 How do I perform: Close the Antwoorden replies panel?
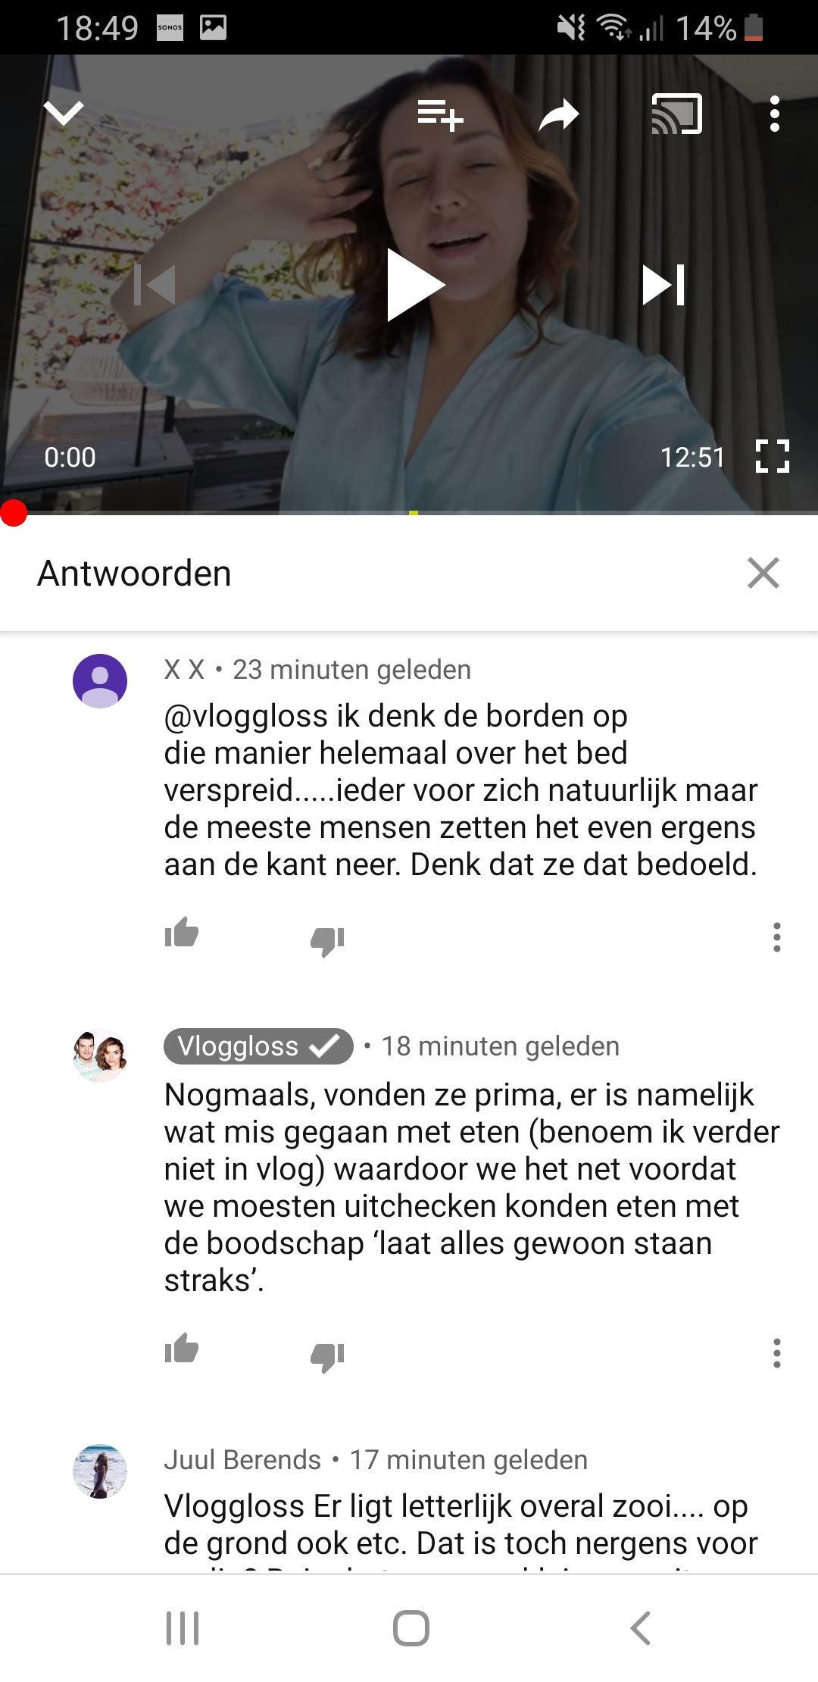[763, 573]
